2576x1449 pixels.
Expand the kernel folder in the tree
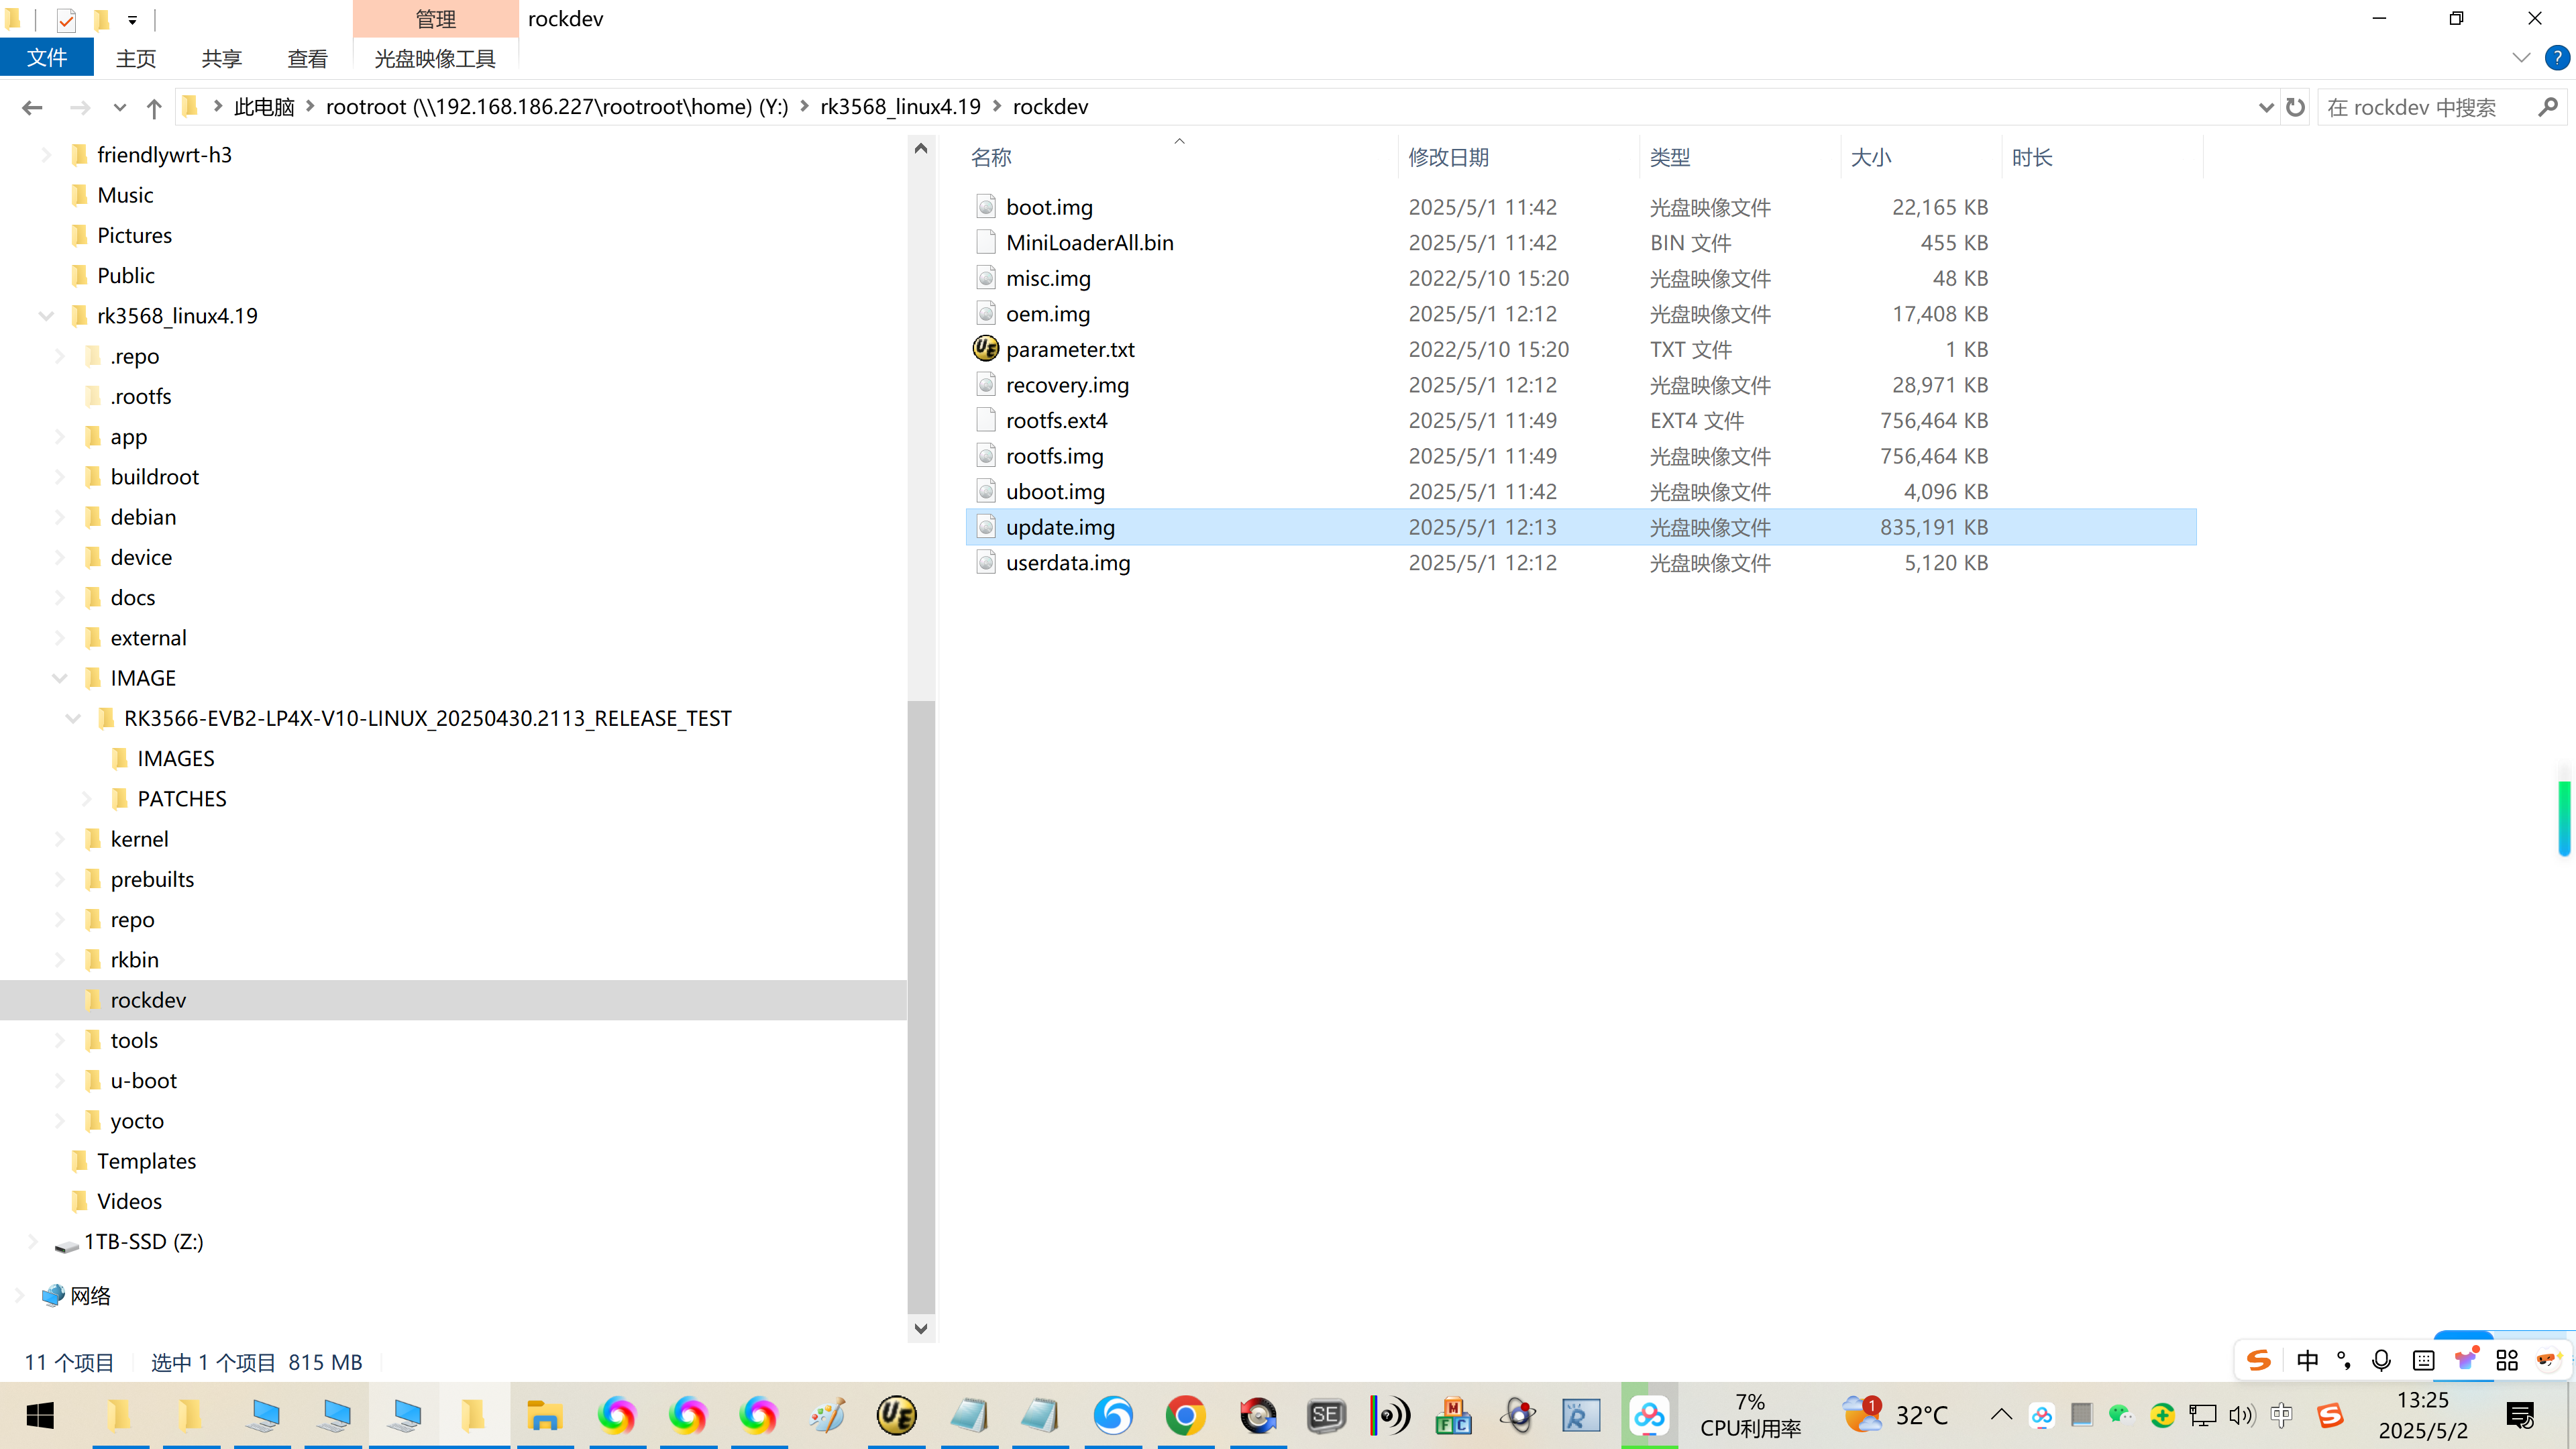click(60, 839)
